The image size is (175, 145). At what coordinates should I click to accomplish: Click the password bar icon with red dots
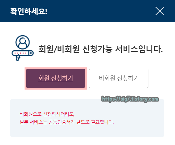[x=23, y=53]
